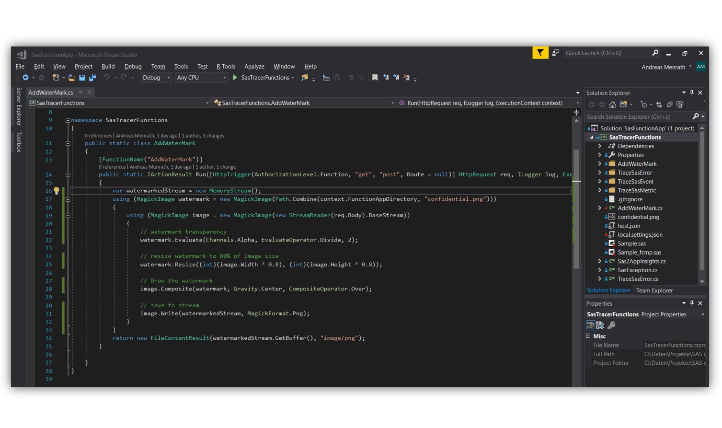Click the AM account avatar
This screenshot has width=722, height=428.
coord(701,67)
